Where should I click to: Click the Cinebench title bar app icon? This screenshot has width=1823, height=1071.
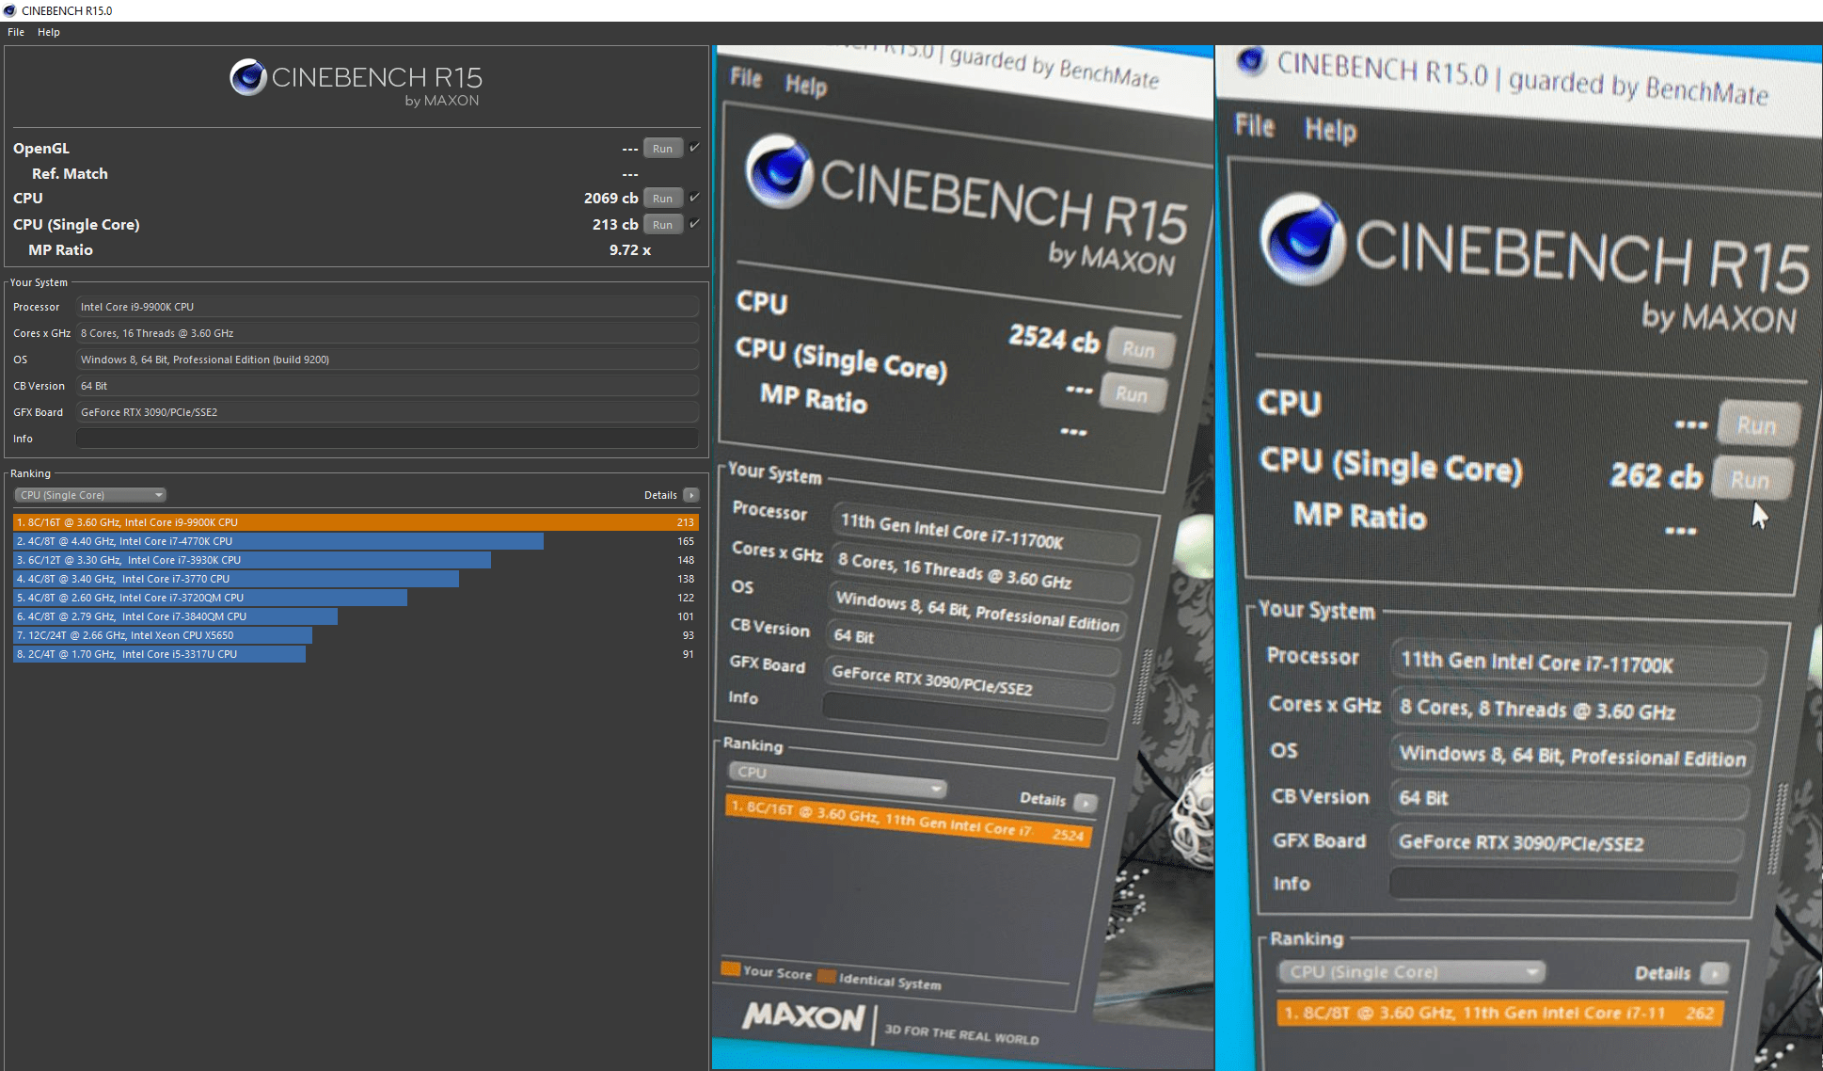pyautogui.click(x=10, y=10)
